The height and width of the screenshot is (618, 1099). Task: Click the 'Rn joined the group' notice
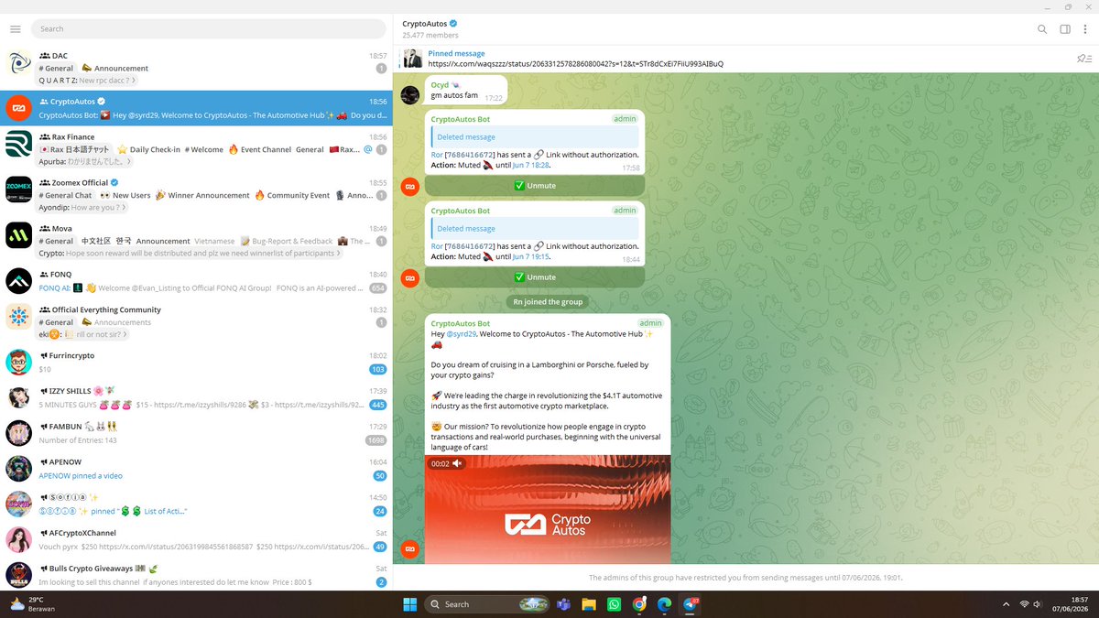[548, 301]
